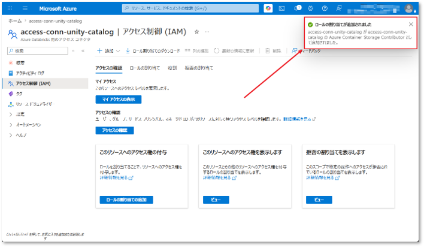
Task: Open the 追加 dropdown in the toolbar
Action: coord(108,51)
